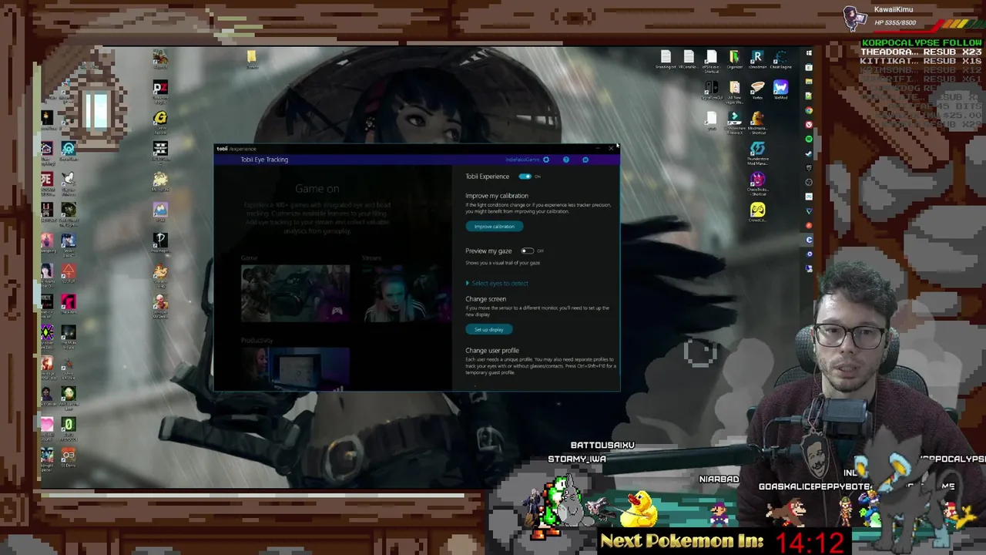Click the IndieFalcoGamin profile name

coord(522,160)
